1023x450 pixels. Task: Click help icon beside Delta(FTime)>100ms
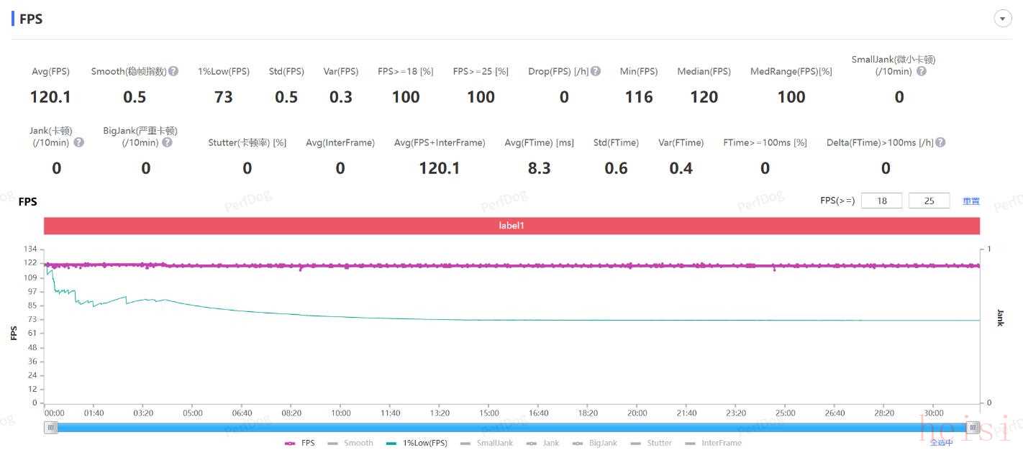940,142
